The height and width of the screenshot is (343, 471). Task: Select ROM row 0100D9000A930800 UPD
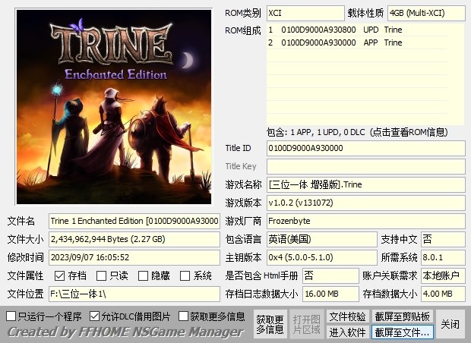(x=358, y=30)
